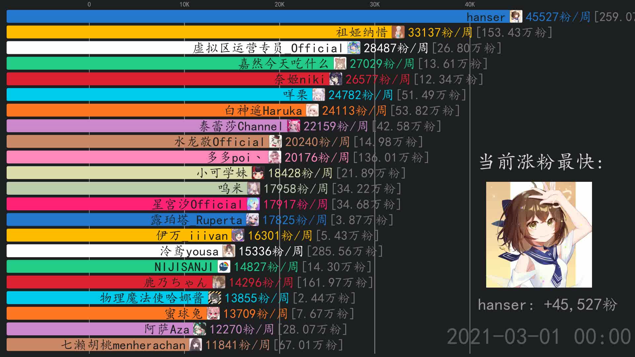Click the 奈姬niki name label
This screenshot has height=357, width=635.
300,79
